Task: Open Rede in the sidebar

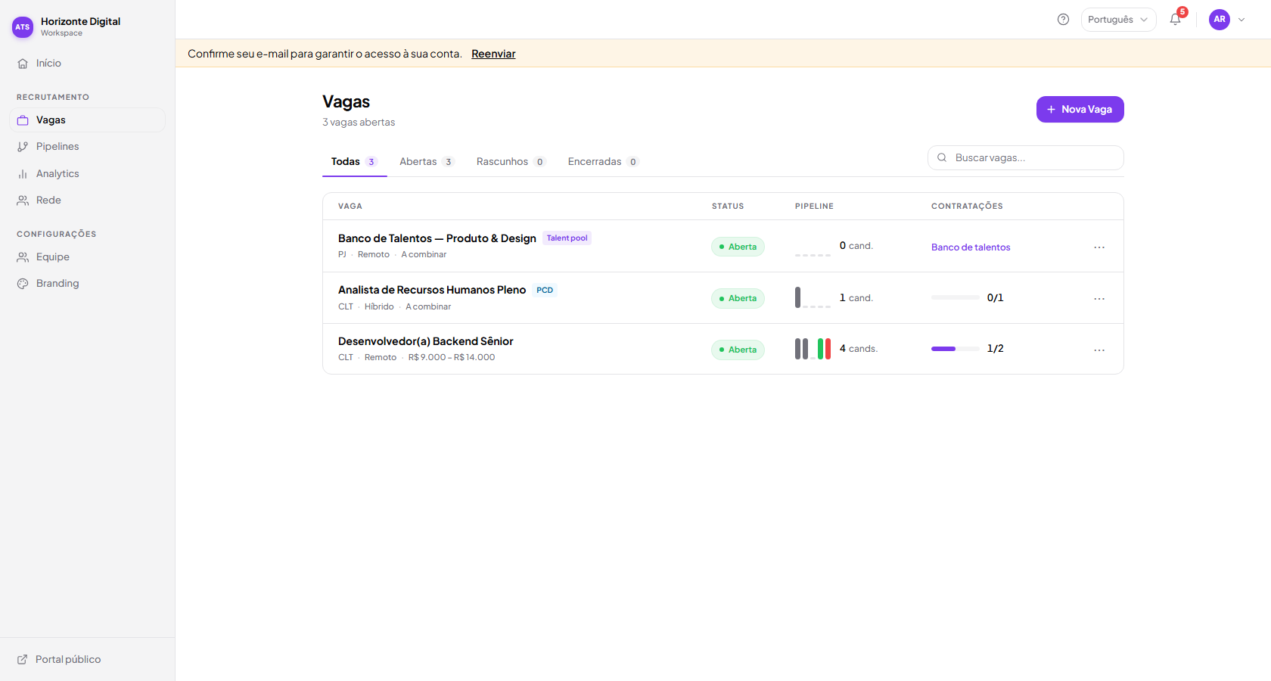Action: 87,201
